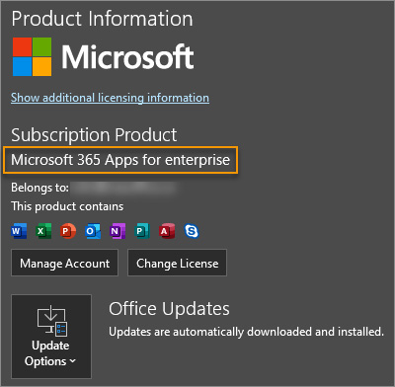Click the Update Options chevron arrow
Screen dimensions: 395x387
click(x=73, y=361)
